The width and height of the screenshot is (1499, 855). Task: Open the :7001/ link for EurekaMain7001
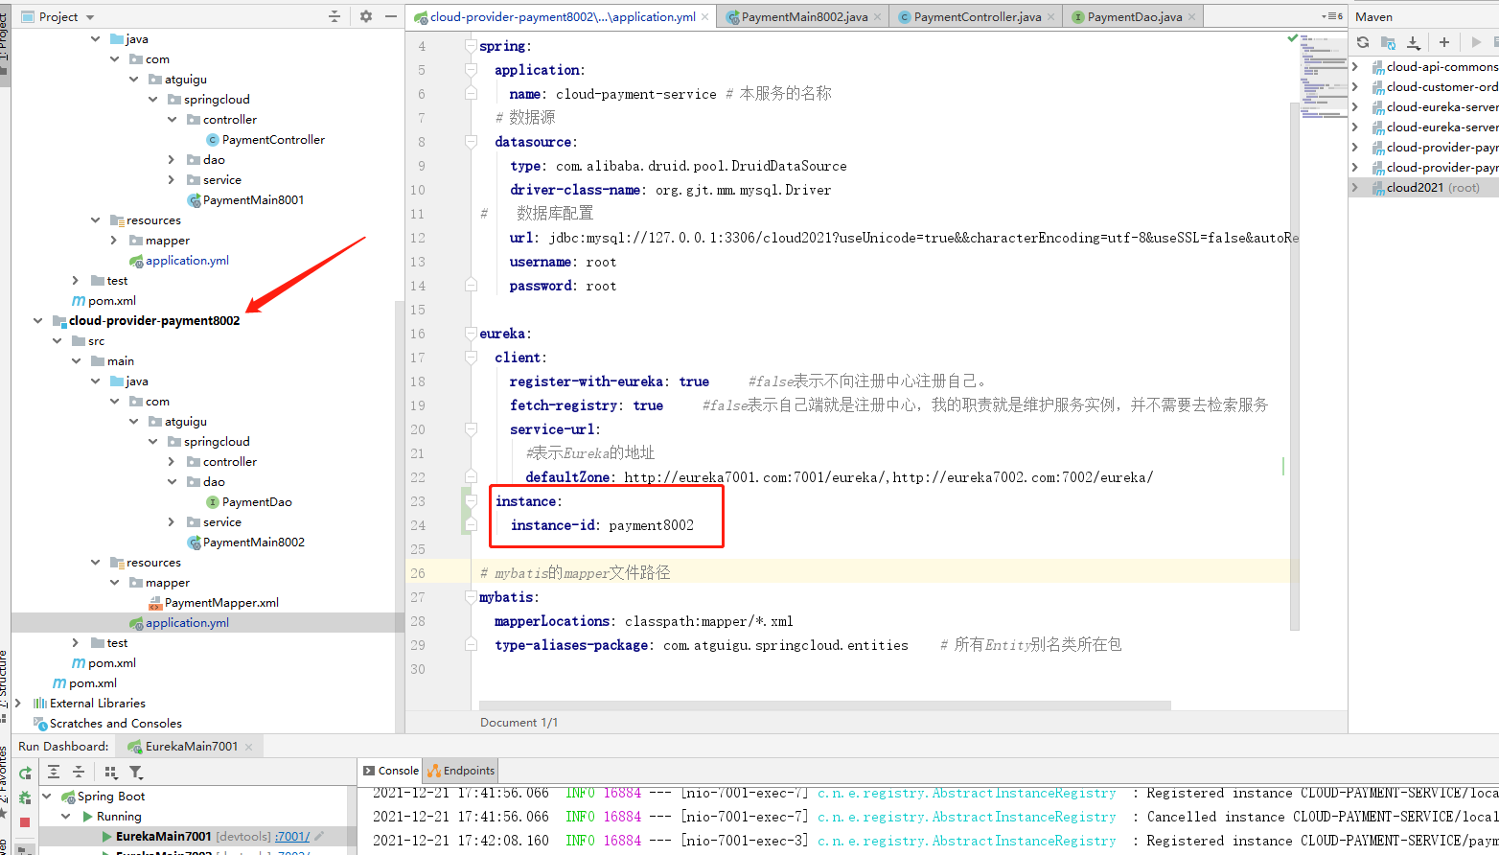[x=292, y=836]
